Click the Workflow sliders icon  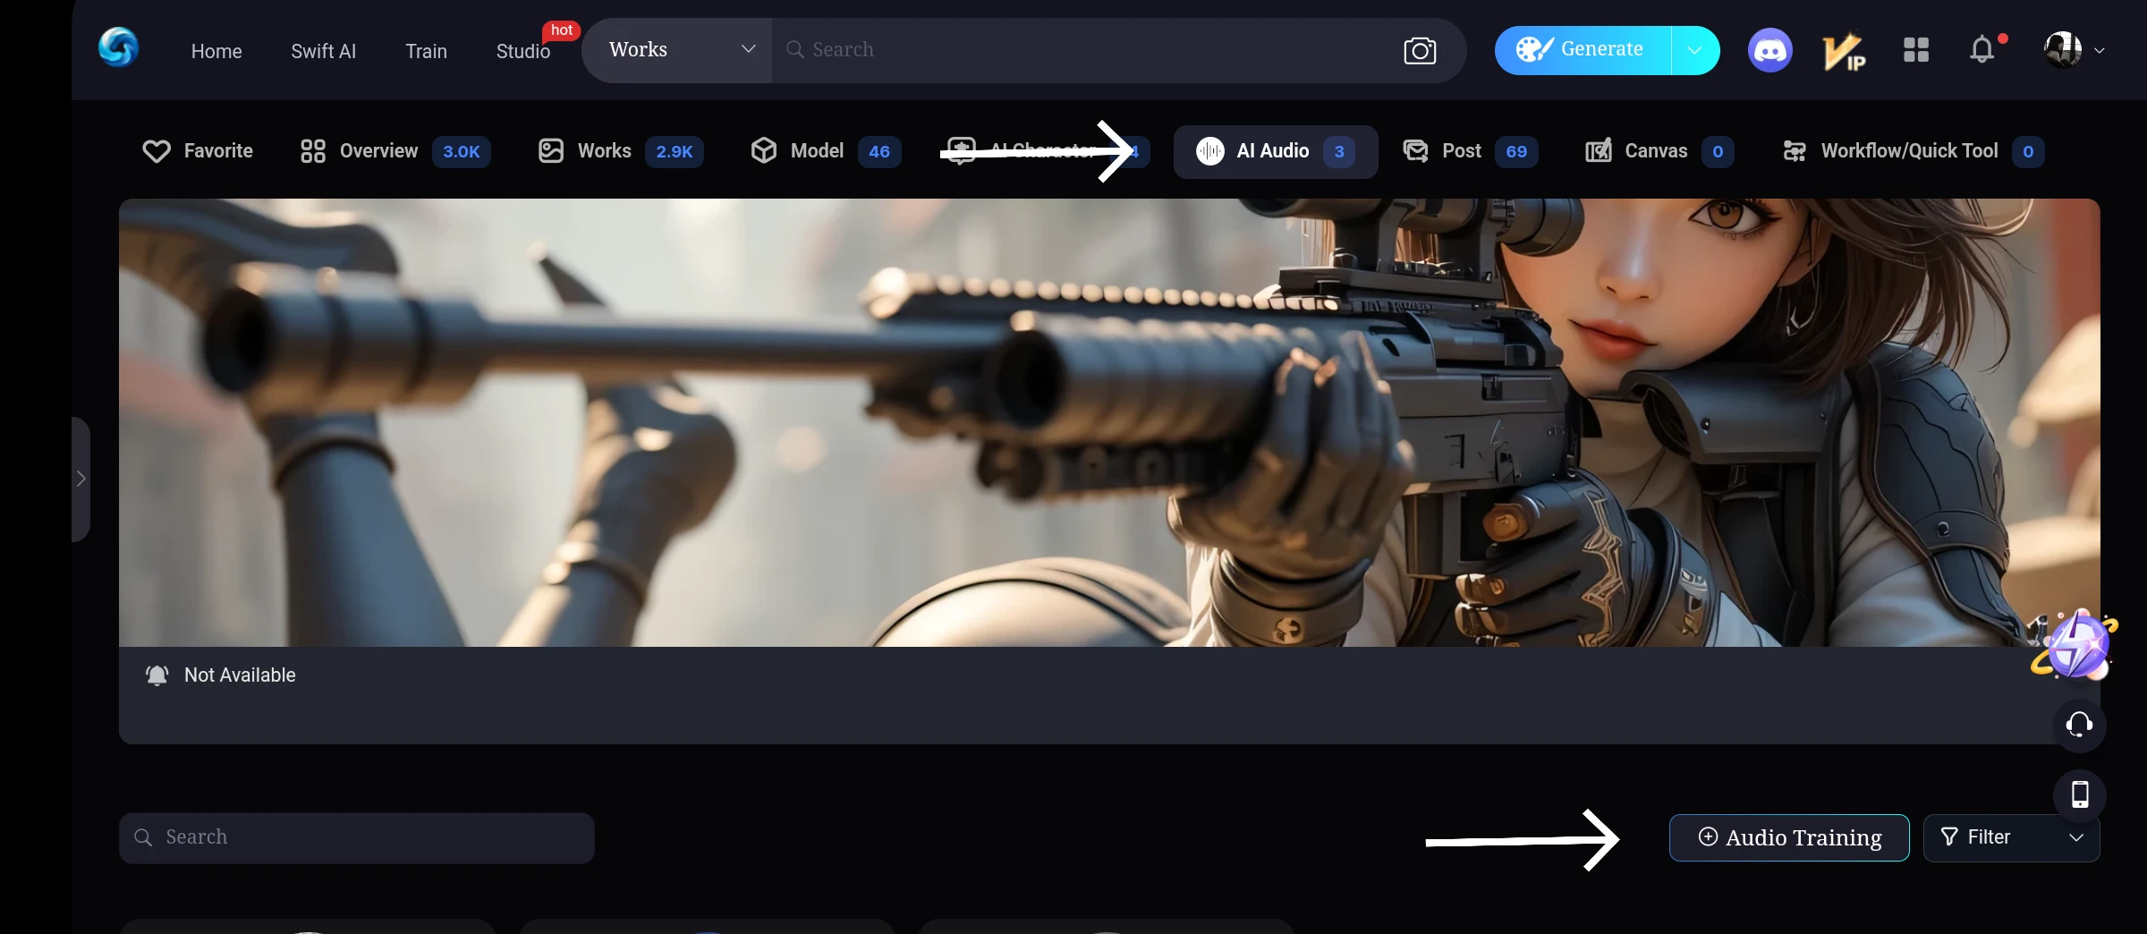pyautogui.click(x=1795, y=151)
